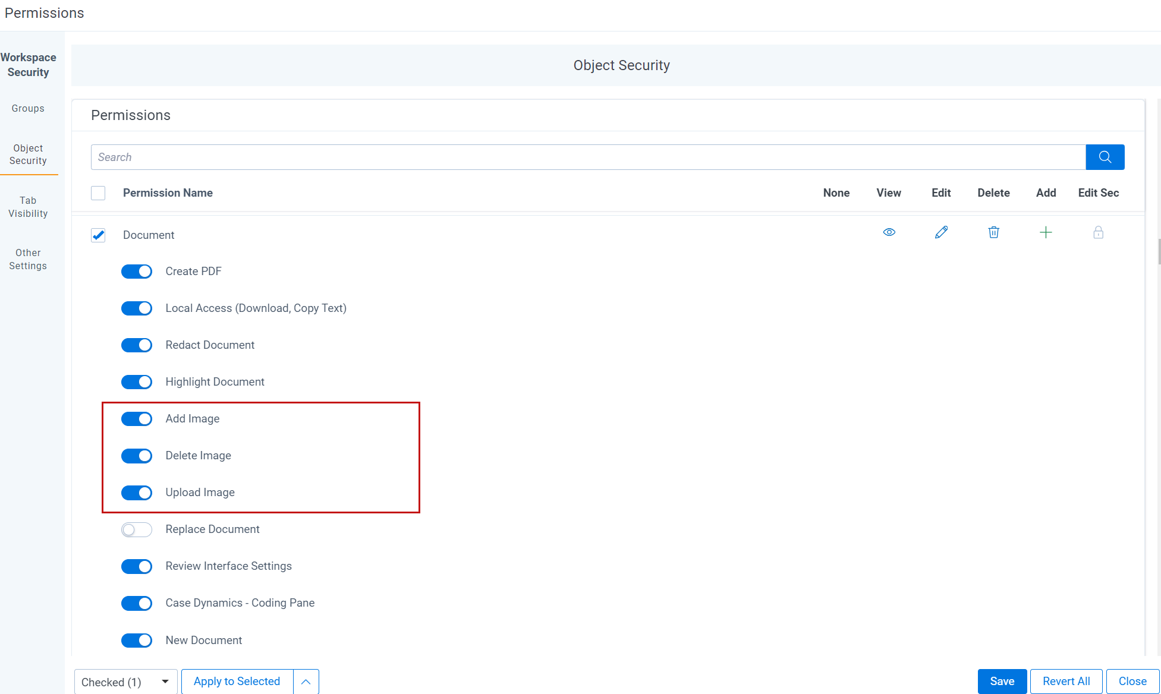Viewport: 1161px width, 694px height.
Task: Click the Delete column header
Action: [994, 193]
